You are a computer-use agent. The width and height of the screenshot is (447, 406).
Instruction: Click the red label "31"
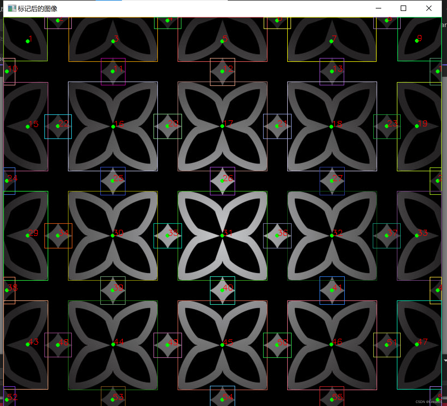click(x=228, y=233)
